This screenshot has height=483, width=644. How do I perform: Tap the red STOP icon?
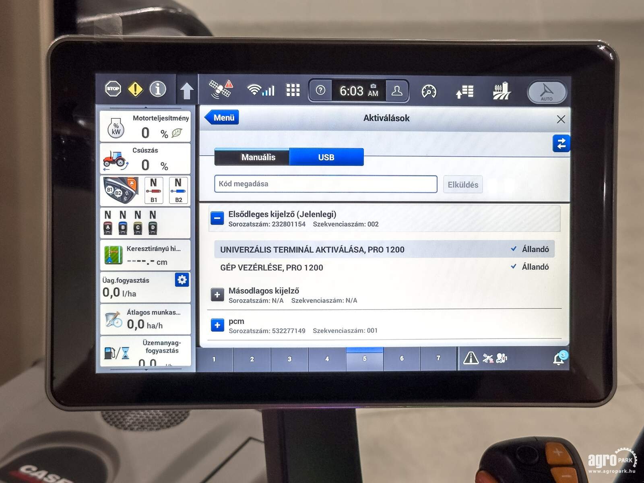coord(113,89)
